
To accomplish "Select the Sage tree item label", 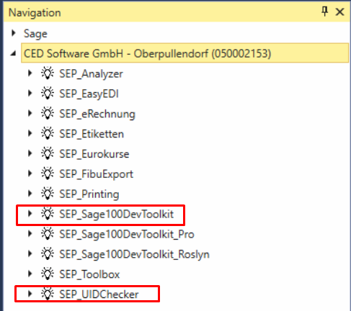I will [x=35, y=34].
